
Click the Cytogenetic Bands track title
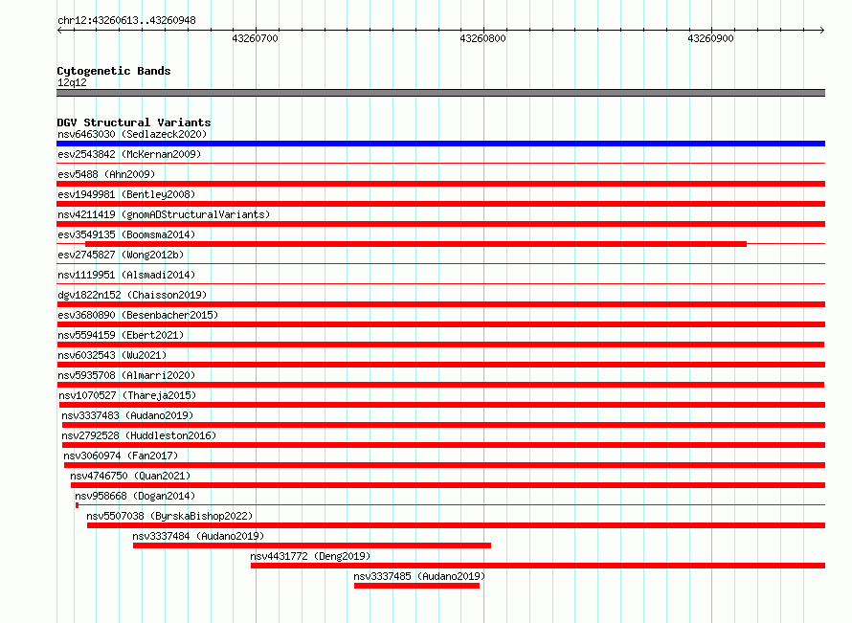tap(114, 71)
